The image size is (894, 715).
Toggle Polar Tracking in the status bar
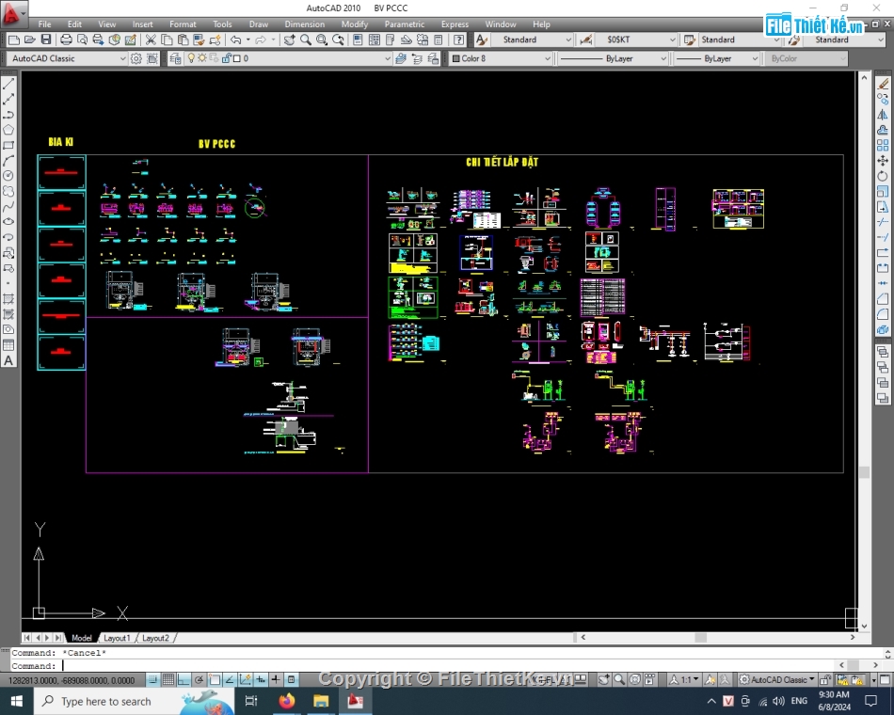click(199, 679)
